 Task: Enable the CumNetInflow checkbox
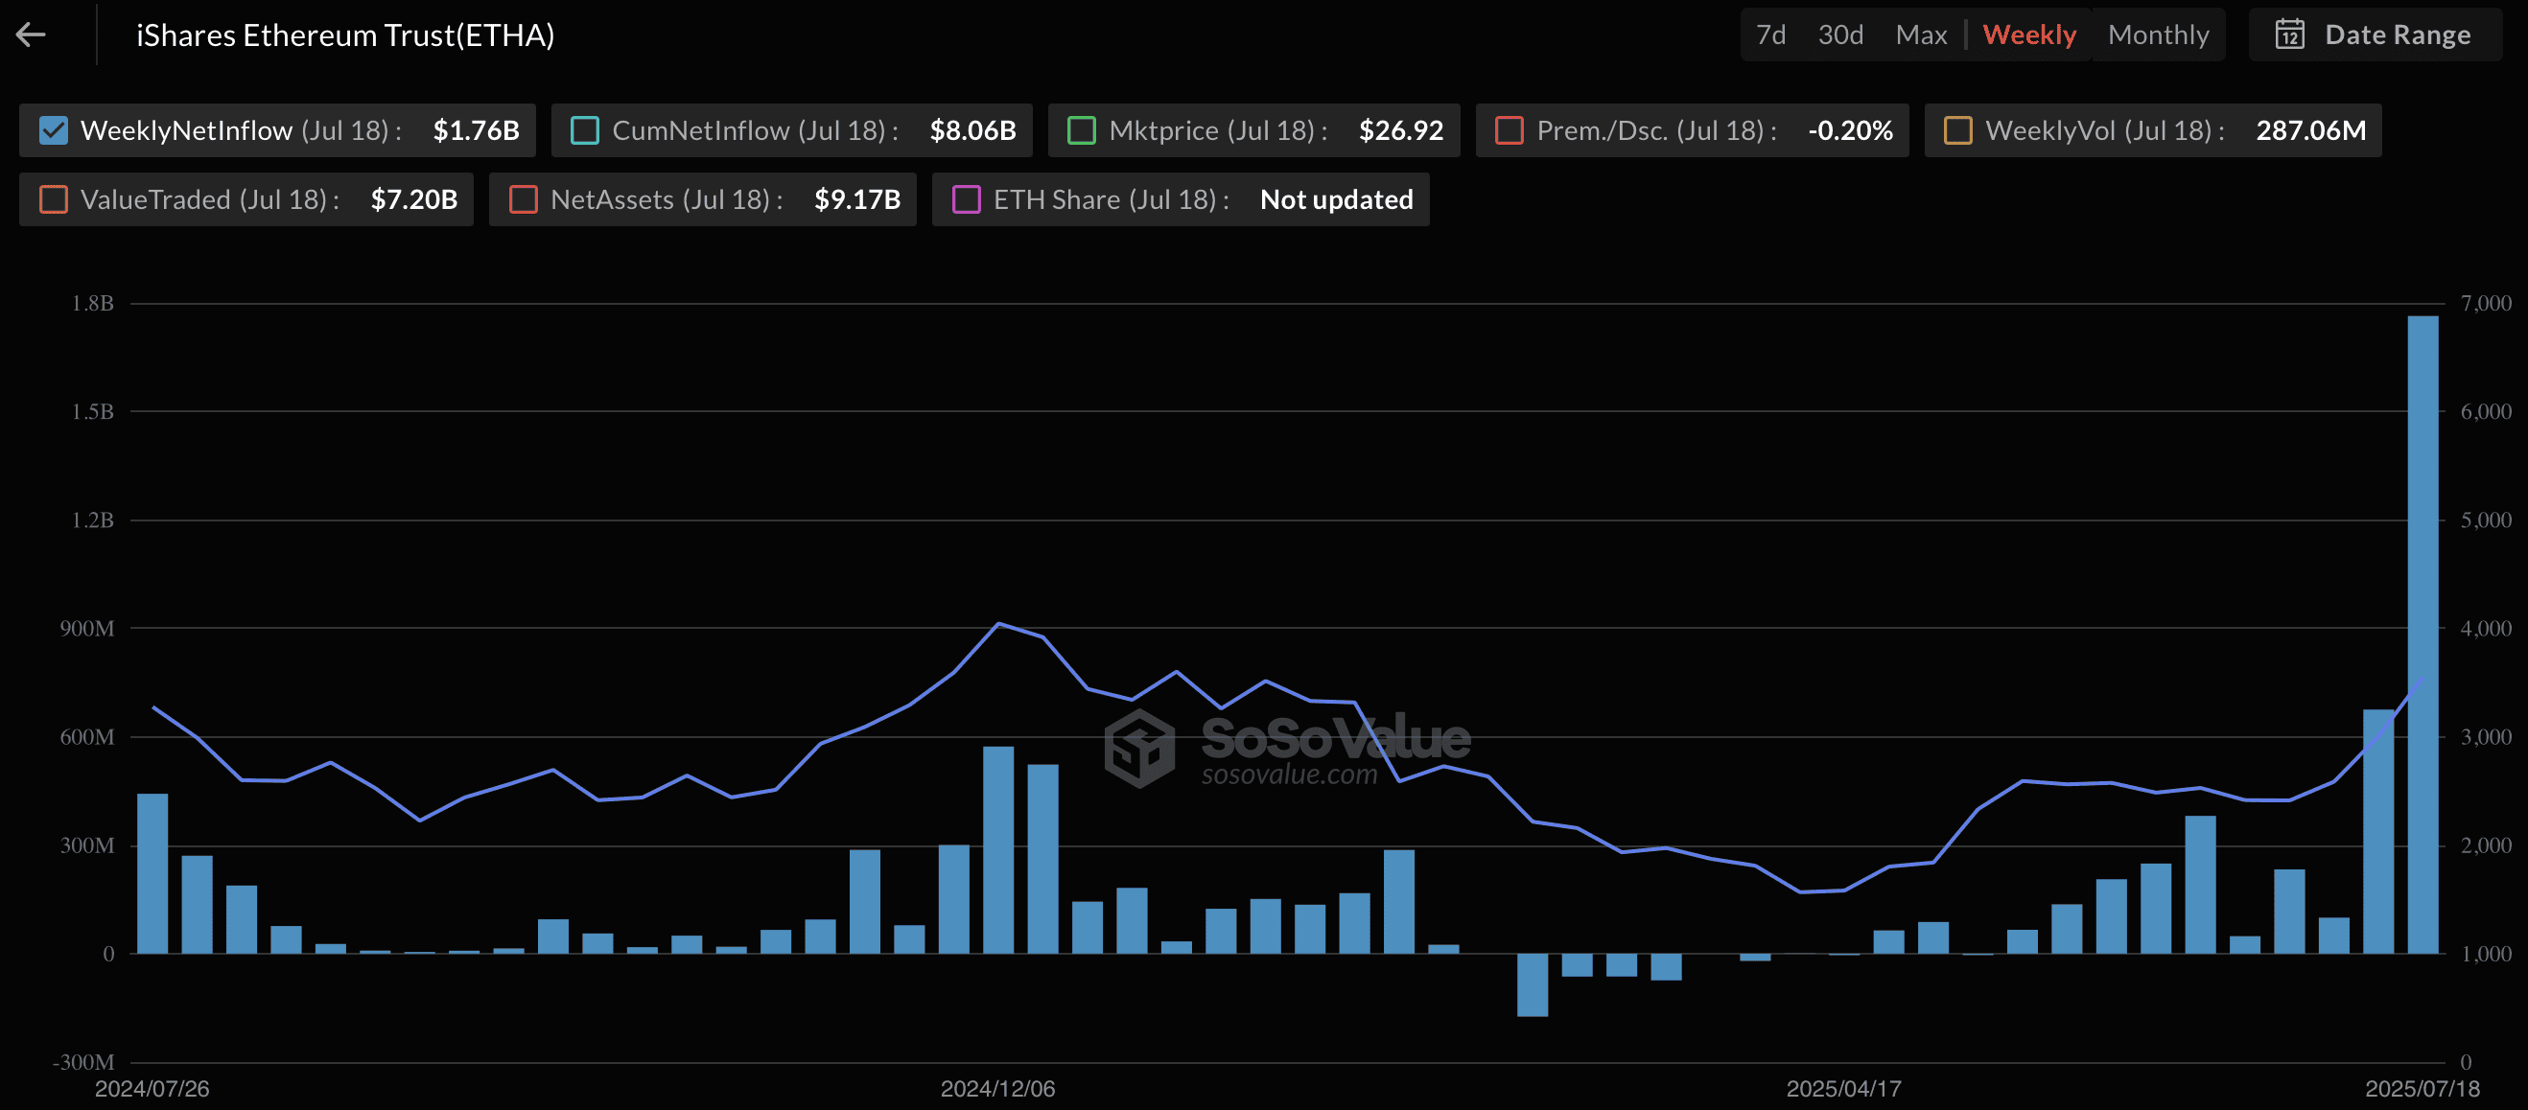[x=585, y=130]
